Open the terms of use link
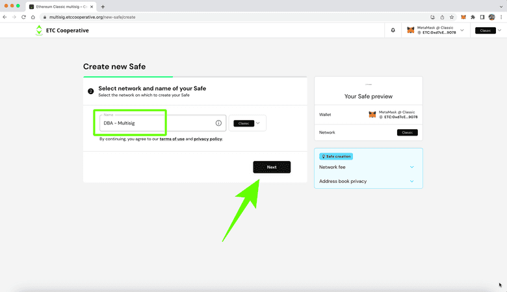 [172, 139]
